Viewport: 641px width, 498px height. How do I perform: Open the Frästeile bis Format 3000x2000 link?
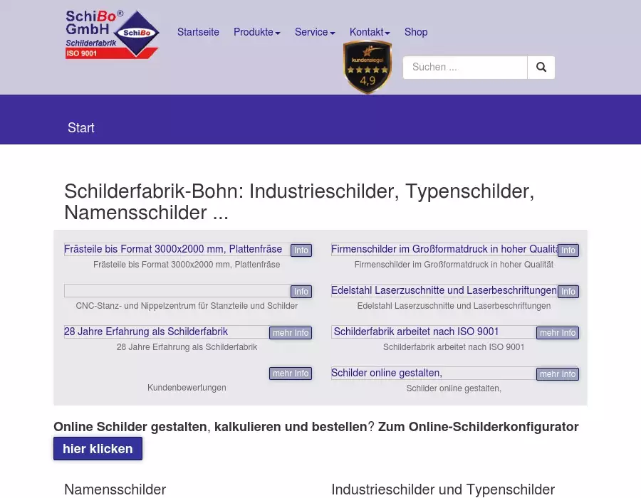coord(173,250)
